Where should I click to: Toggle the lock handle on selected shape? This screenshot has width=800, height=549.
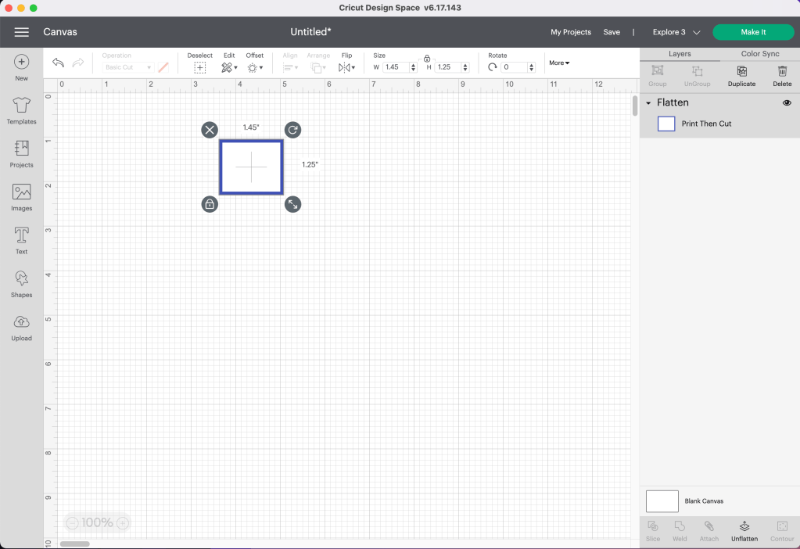pos(210,204)
